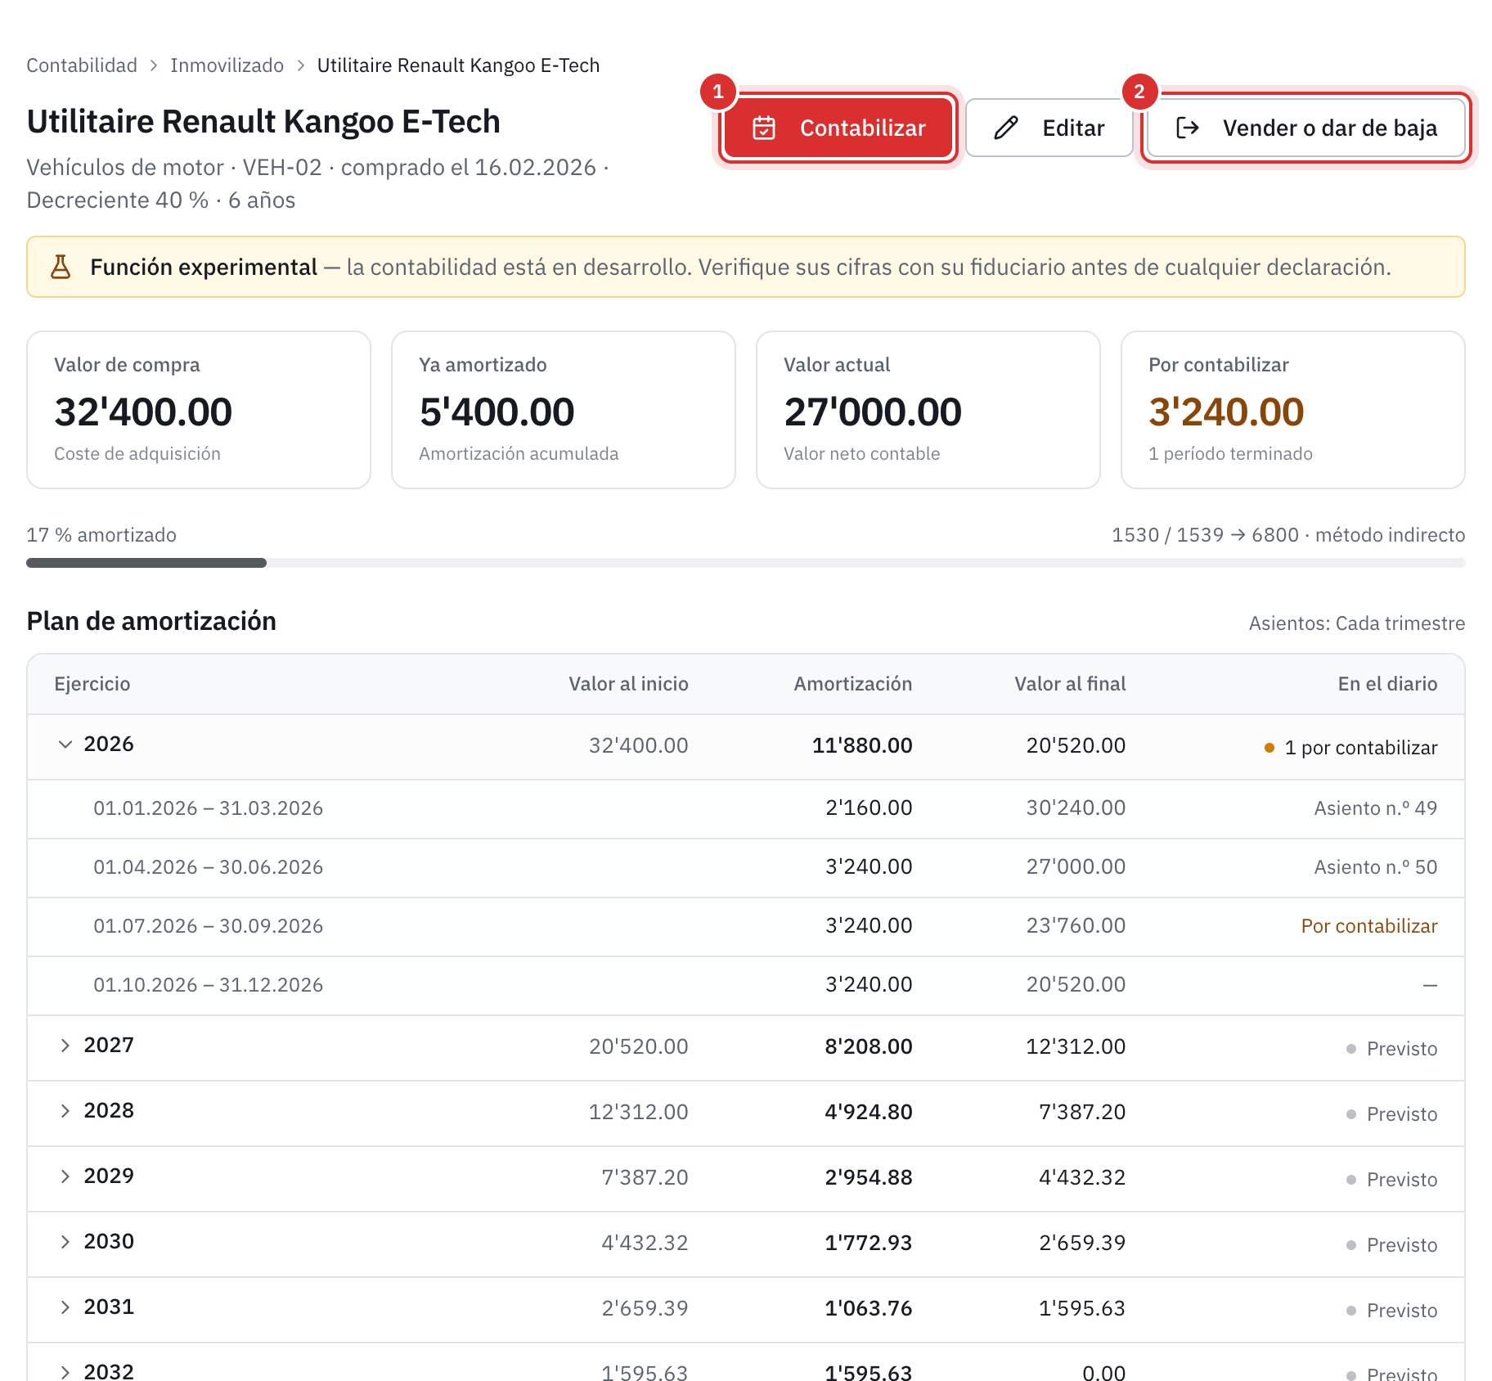
Task: Expand the 2030 exercise row
Action: tap(65, 1242)
